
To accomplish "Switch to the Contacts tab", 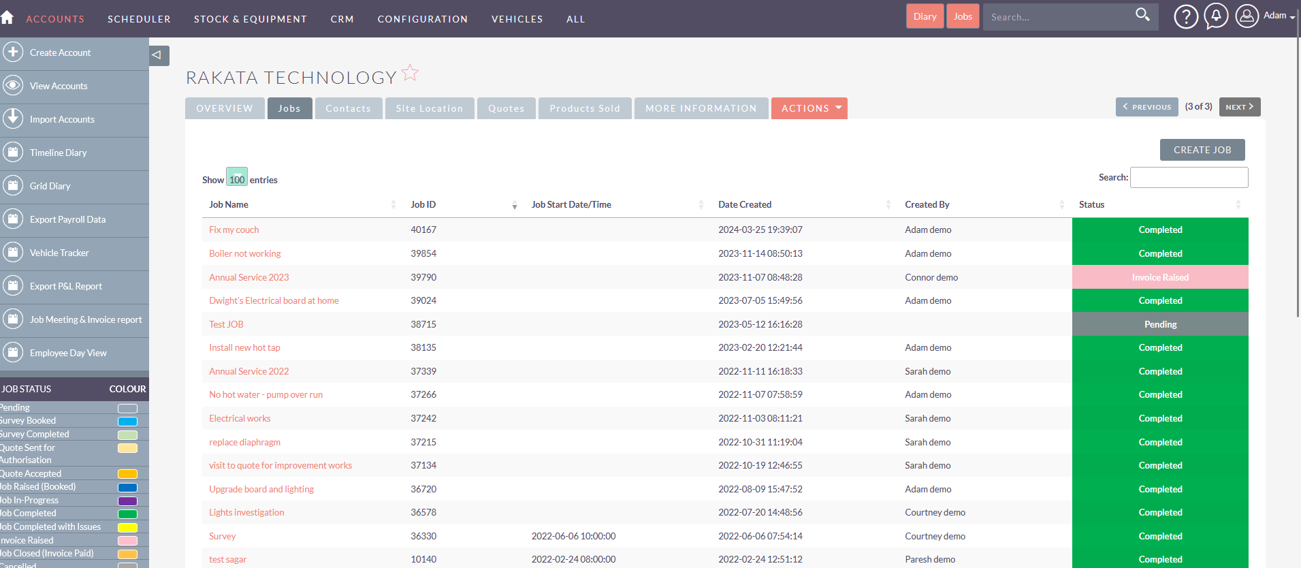I will click(x=348, y=108).
